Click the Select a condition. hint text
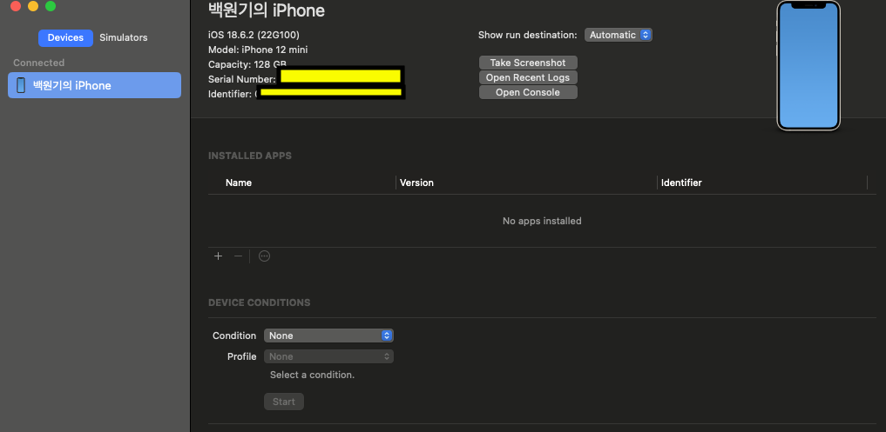The image size is (886, 432). [313, 375]
